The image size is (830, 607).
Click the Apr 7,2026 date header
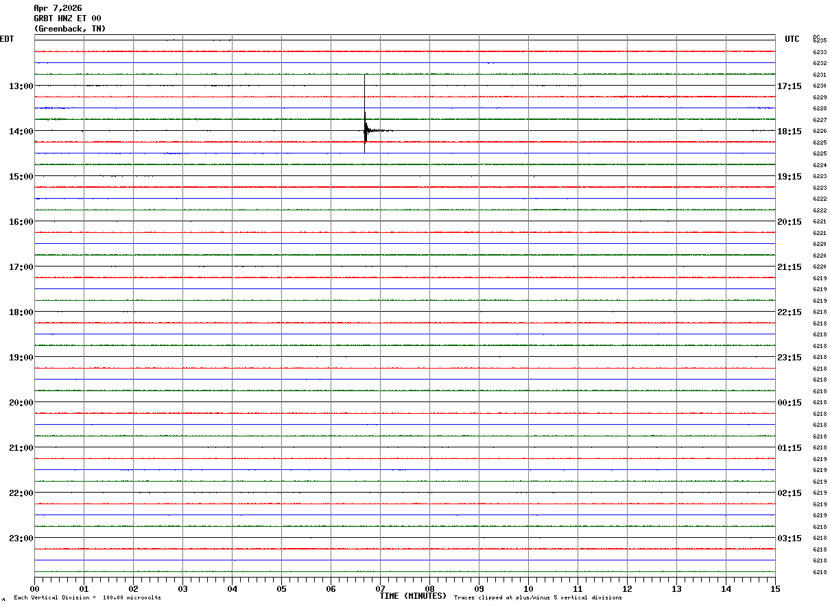pyautogui.click(x=58, y=8)
